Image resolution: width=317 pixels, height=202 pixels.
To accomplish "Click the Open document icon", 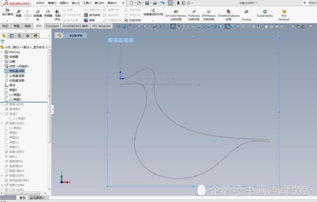I will (139, 3).
